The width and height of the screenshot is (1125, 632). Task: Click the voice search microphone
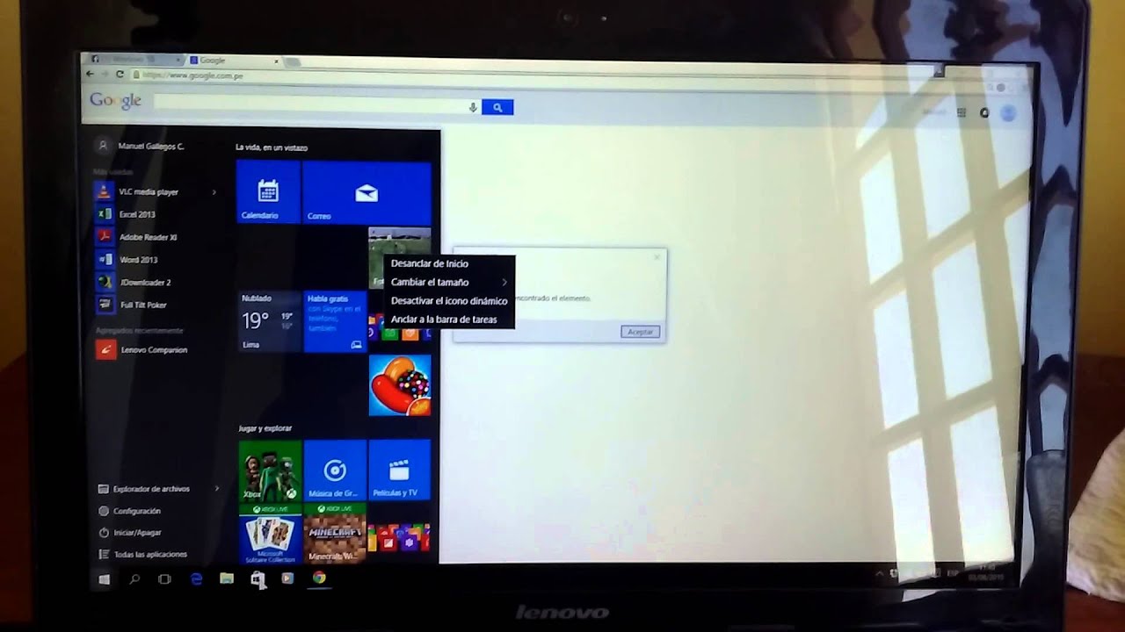[473, 107]
